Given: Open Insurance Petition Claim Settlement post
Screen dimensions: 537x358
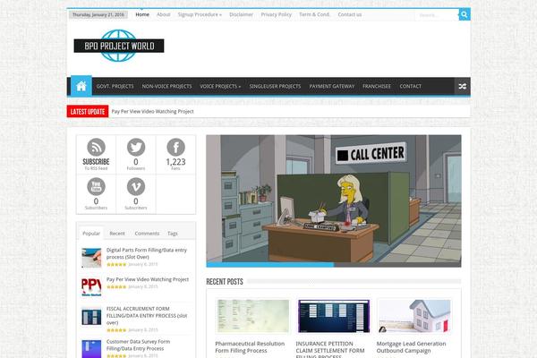Looking at the screenshot, I should tap(329, 349).
